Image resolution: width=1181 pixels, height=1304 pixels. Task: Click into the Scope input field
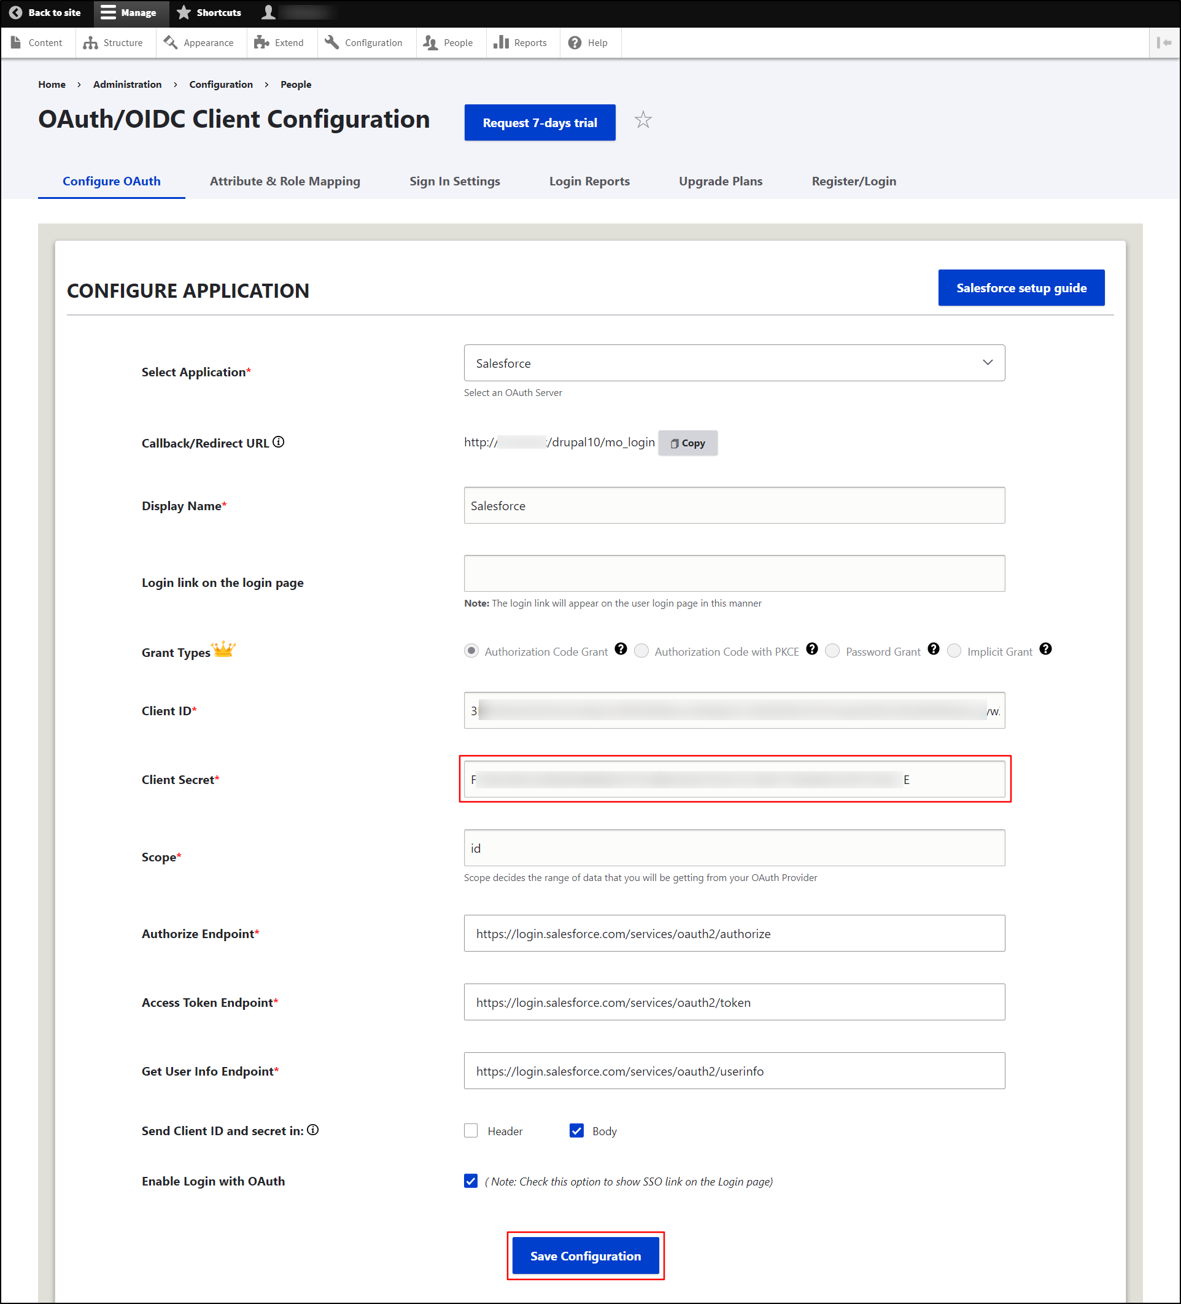point(734,847)
